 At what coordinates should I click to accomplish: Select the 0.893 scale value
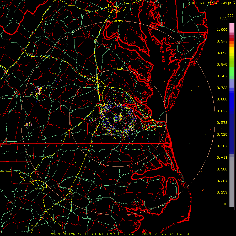[x=222, y=53]
